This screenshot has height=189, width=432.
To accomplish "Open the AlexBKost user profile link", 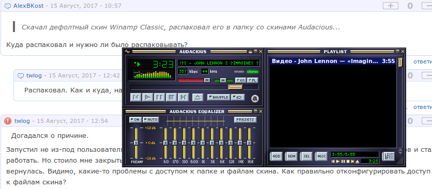I will (28, 6).
